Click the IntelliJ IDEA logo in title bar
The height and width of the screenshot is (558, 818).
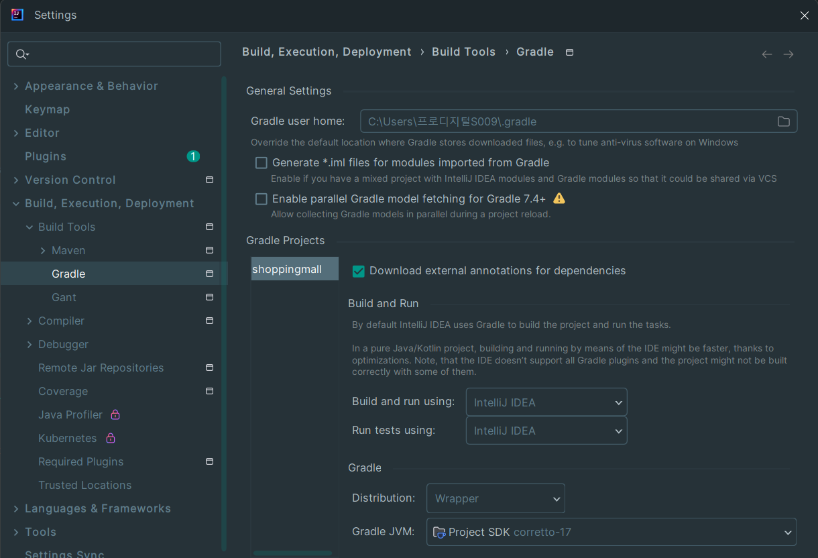pyautogui.click(x=17, y=15)
